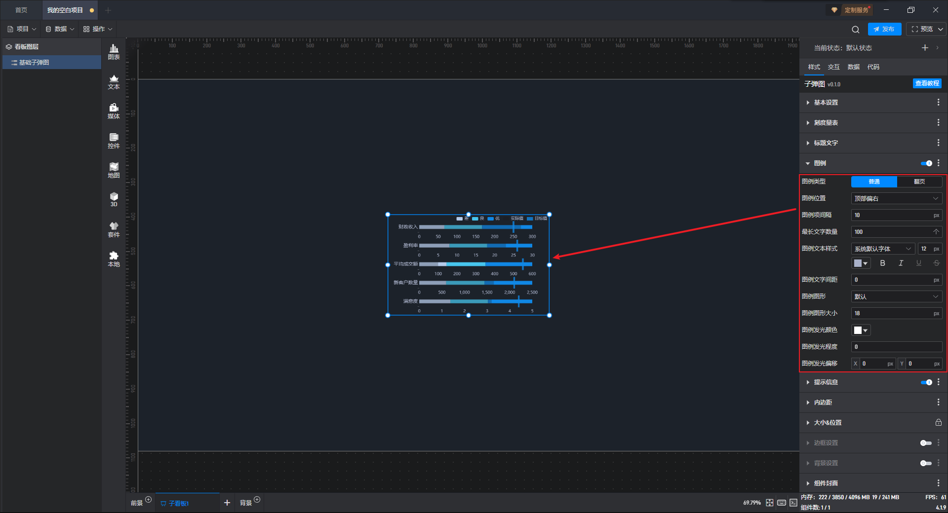Screen dimensions: 948x513
Task: Click the 发布 publish button
Action: [884, 29]
